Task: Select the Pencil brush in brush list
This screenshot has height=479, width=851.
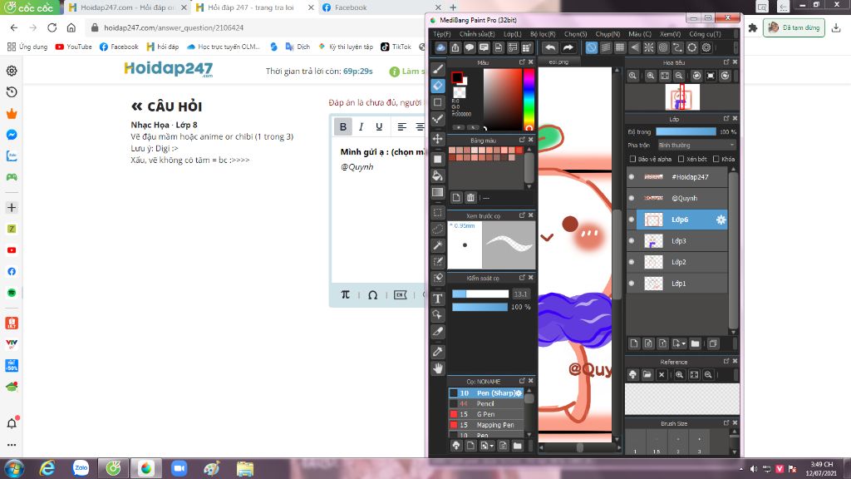Action: pyautogui.click(x=486, y=403)
